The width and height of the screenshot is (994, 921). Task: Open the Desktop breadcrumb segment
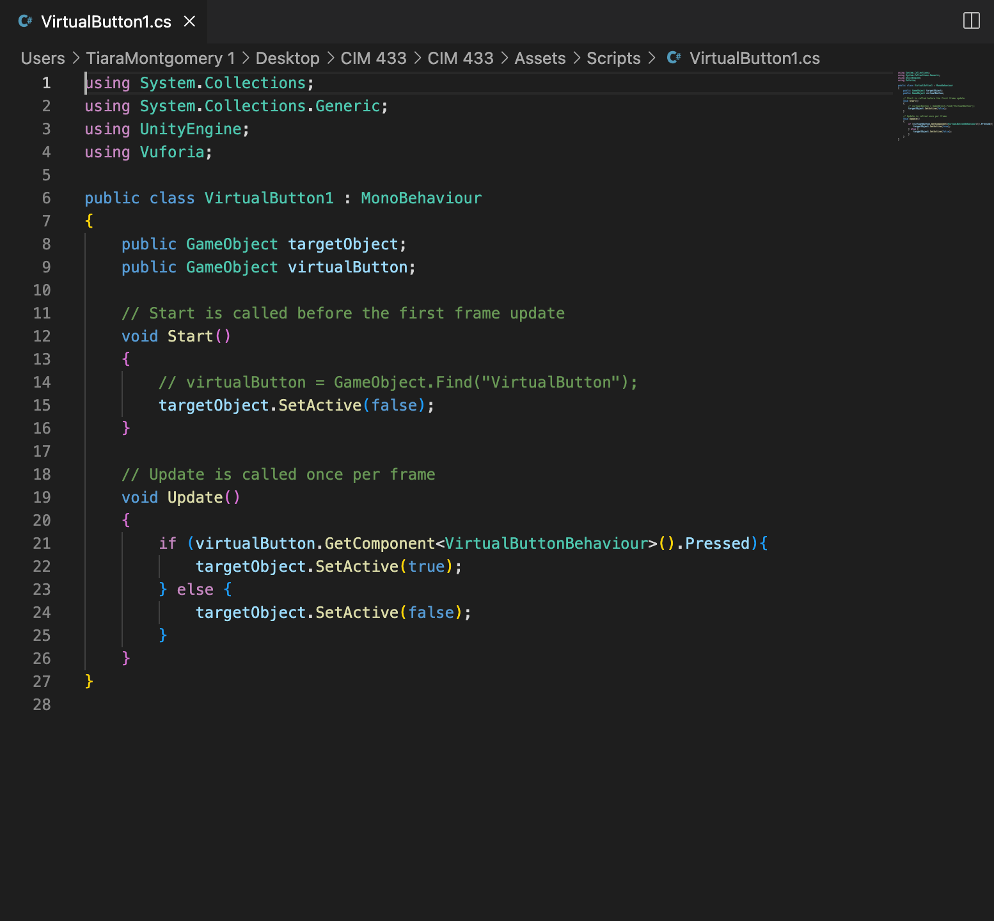[287, 58]
